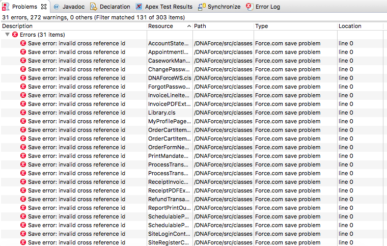
Task: Click error icon on the DNAForceWS.cls row
Action: pos(23,78)
